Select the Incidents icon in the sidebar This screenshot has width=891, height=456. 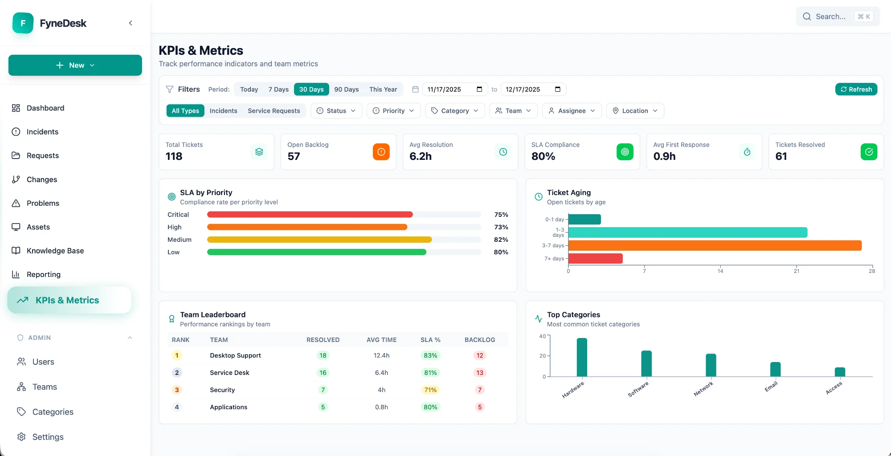click(x=16, y=132)
